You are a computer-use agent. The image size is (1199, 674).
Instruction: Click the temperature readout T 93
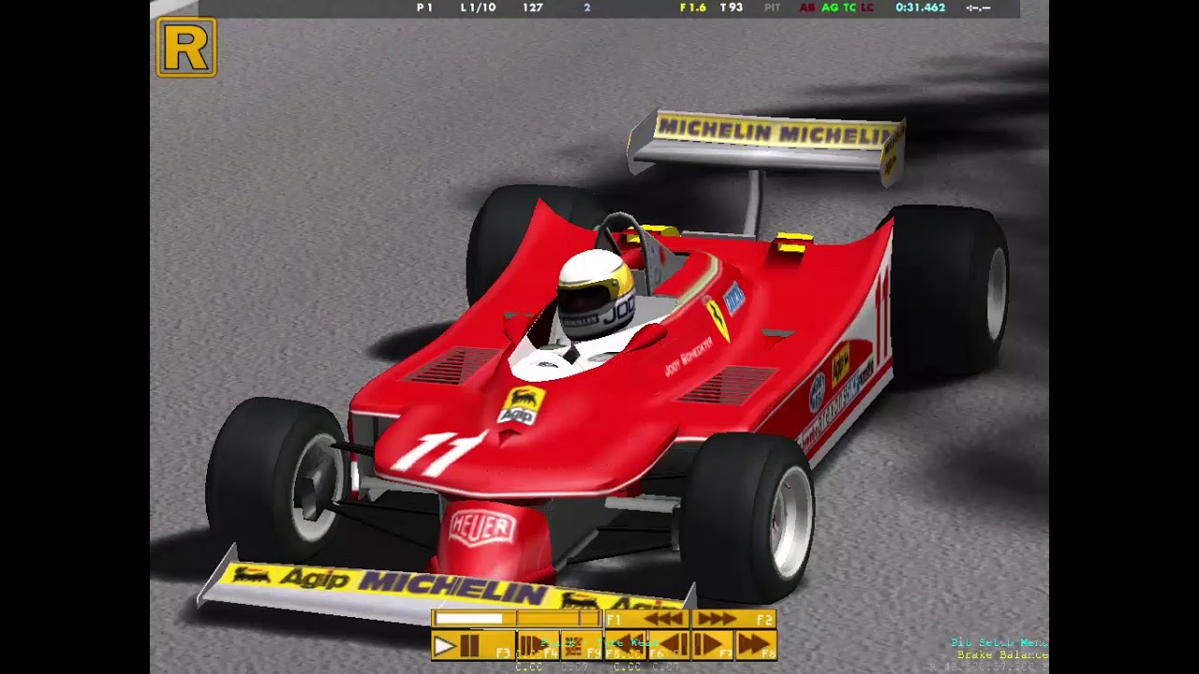click(x=732, y=7)
